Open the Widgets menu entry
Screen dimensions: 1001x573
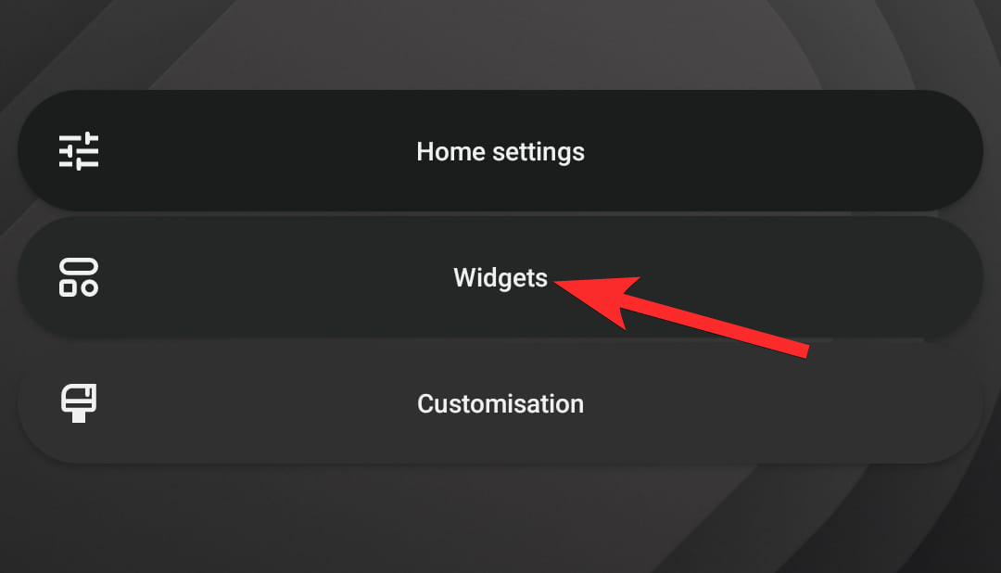point(500,277)
